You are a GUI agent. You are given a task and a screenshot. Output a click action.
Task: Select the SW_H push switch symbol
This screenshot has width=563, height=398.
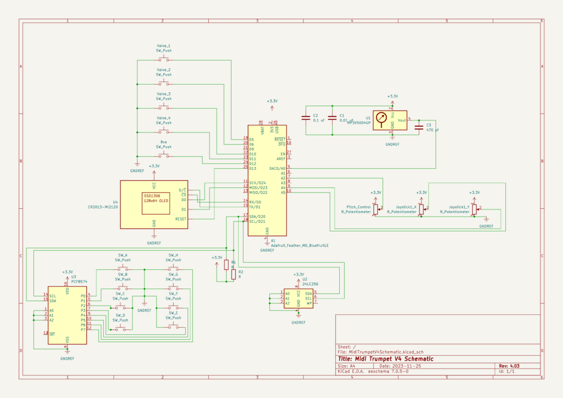coord(174,269)
